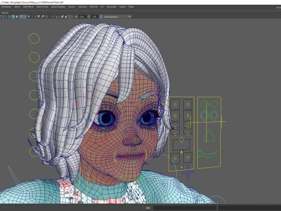Select topmost yellow circle rig control
This screenshot has width=281, height=211.
pos(34,39)
